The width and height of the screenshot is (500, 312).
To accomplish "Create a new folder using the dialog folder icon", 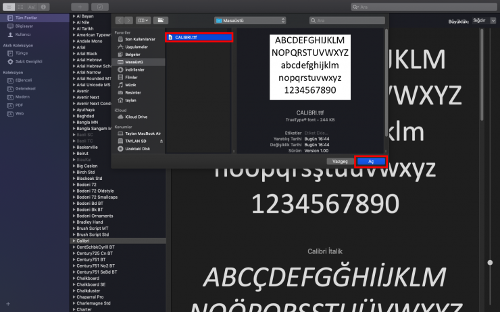I will pyautogui.click(x=160, y=20).
